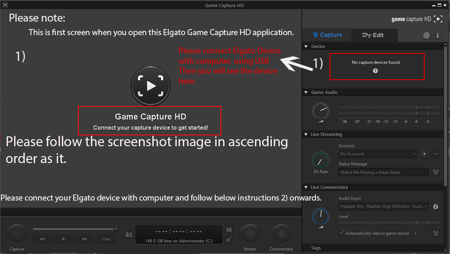
Task: Open the Audio Input Headset Mic dropdown
Action: point(384,206)
